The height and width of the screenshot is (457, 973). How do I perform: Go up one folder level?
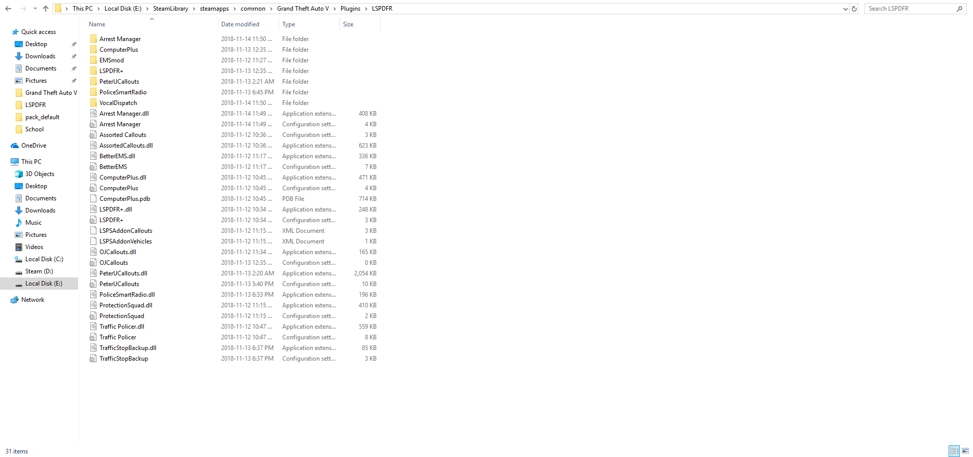[46, 9]
